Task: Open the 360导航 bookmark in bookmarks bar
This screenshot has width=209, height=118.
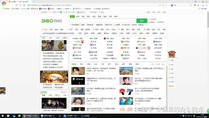Action: (x=15, y=9)
